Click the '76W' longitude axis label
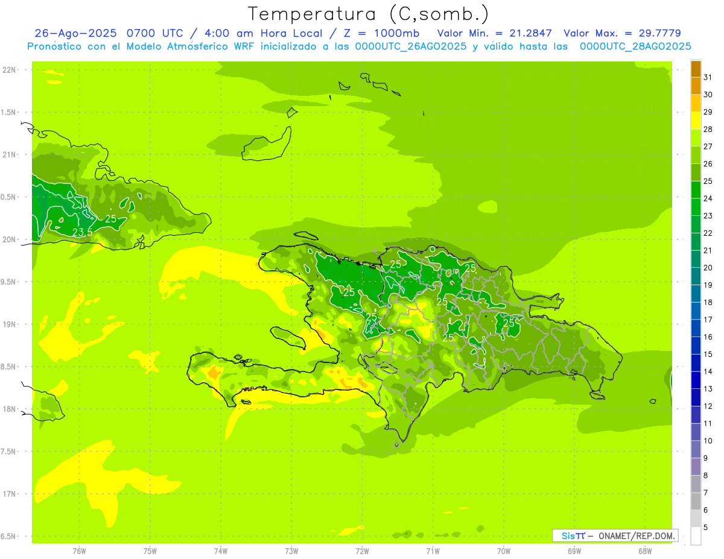724x559 pixels. pyautogui.click(x=79, y=551)
